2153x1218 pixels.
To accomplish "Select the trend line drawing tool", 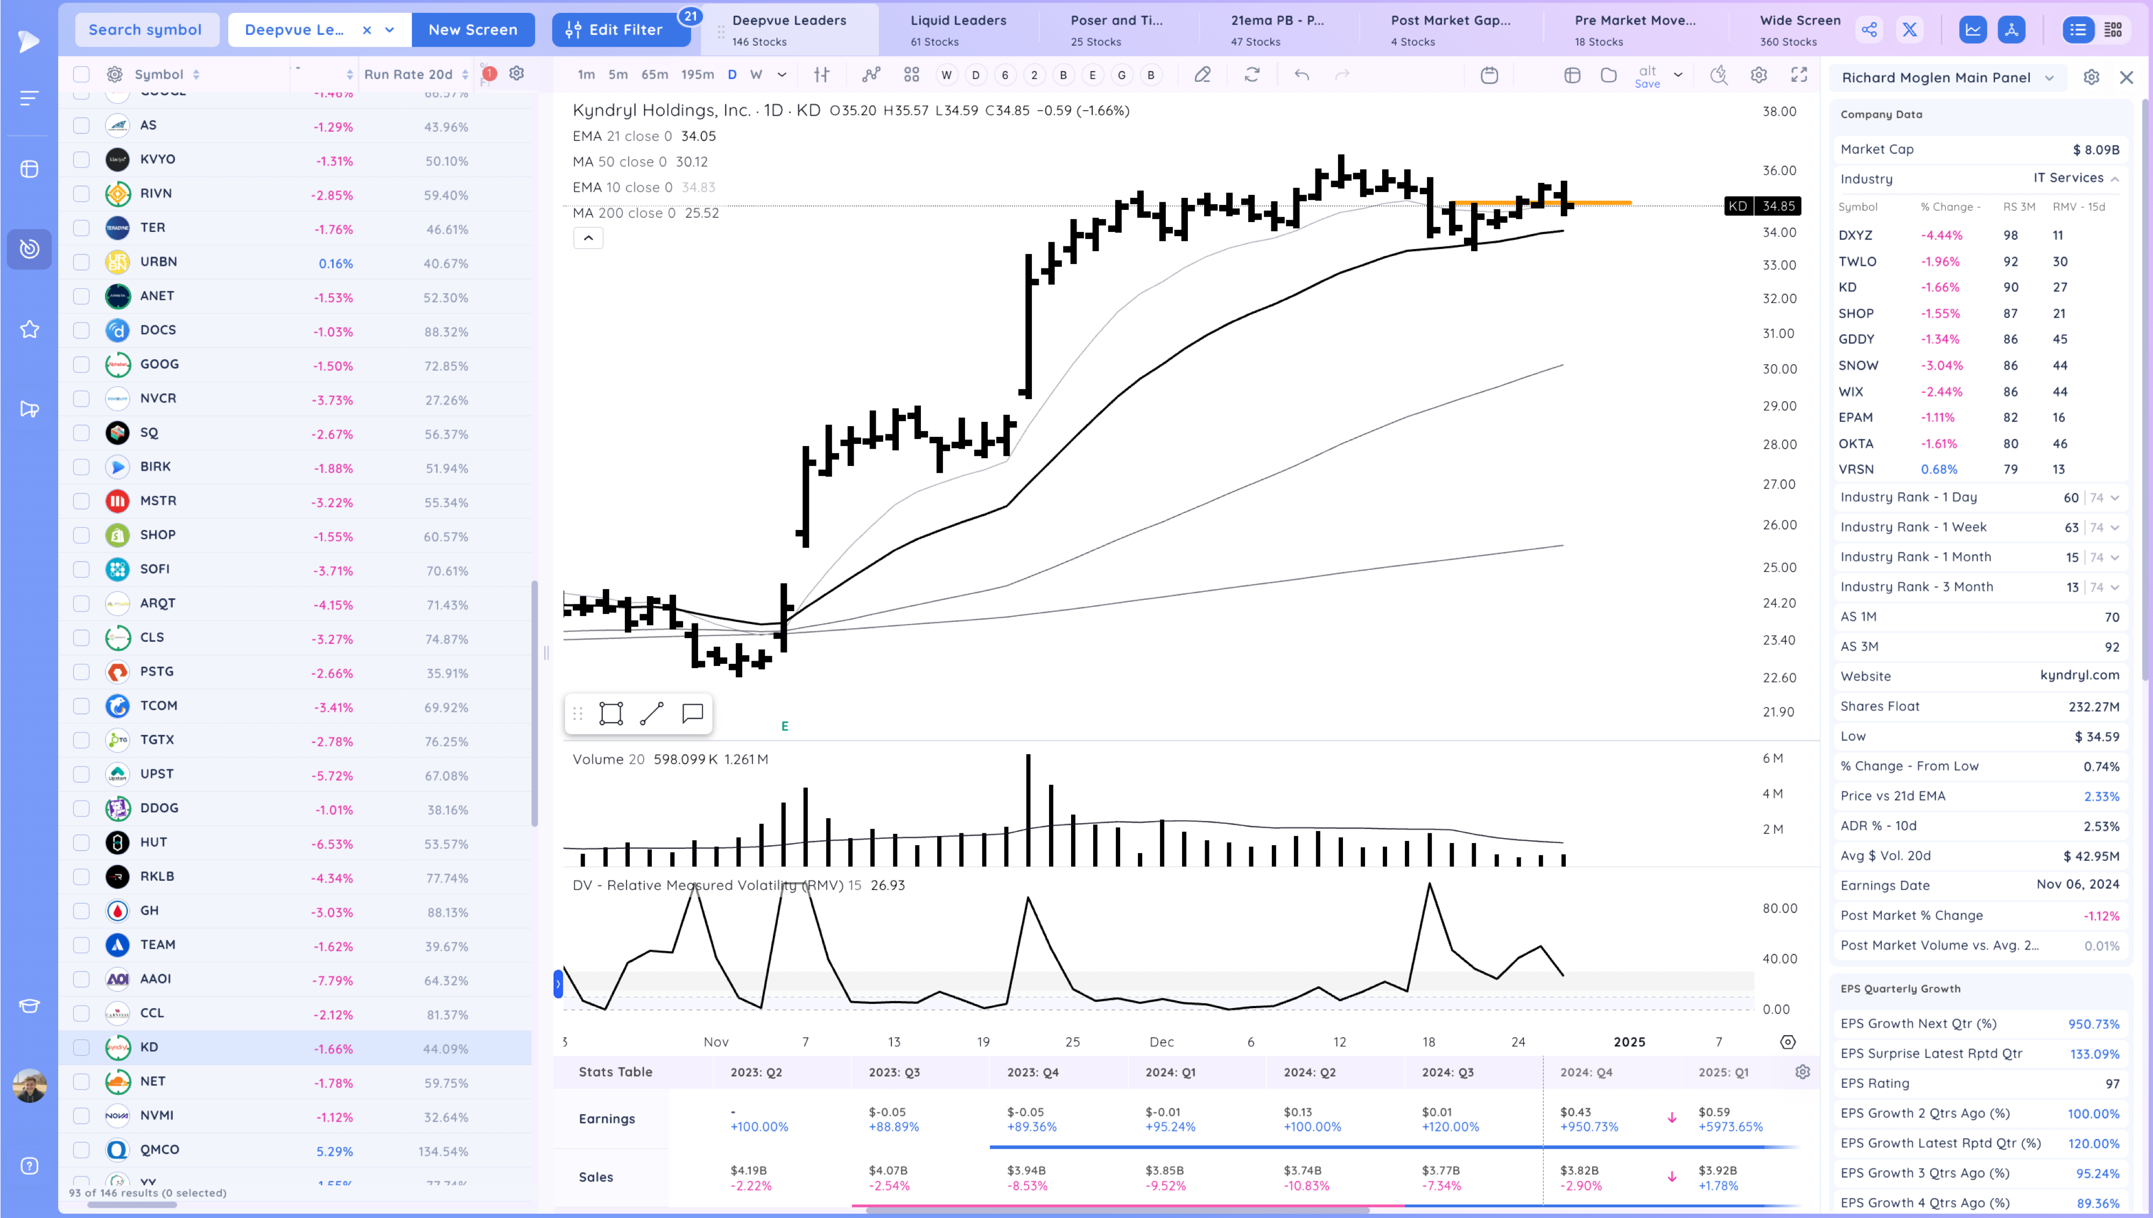I will coord(652,713).
